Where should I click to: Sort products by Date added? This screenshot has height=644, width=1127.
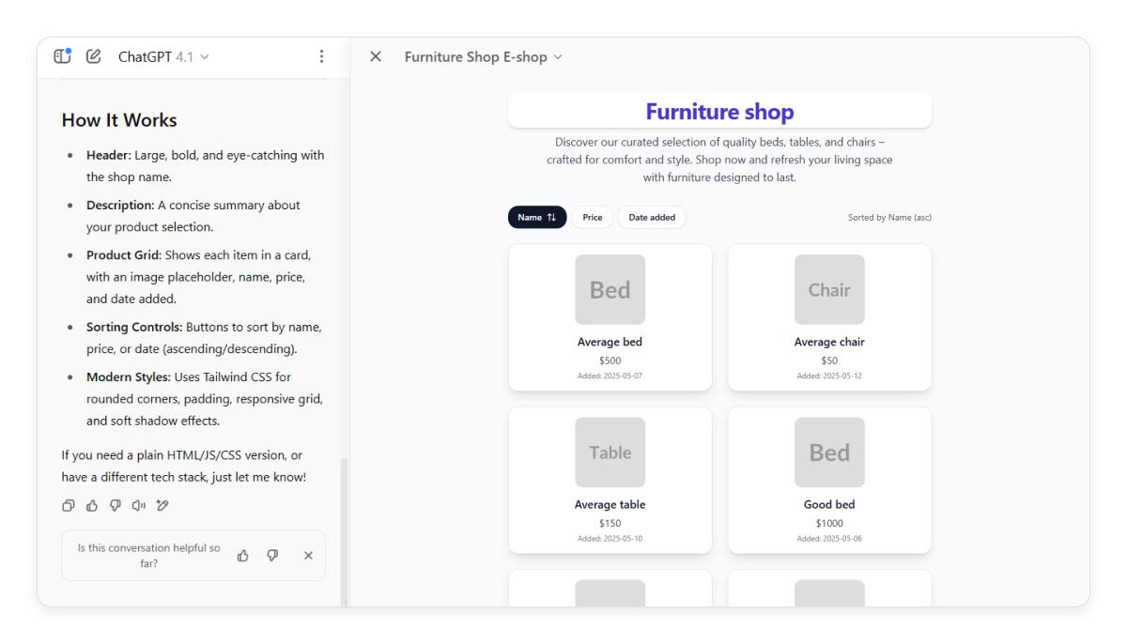point(652,217)
